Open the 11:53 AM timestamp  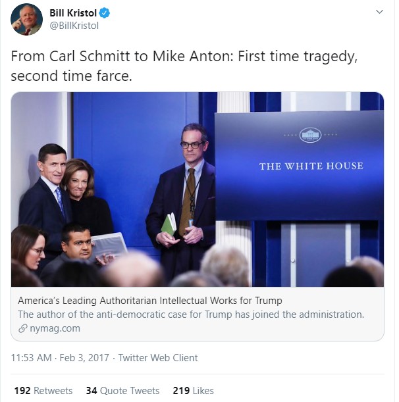(32, 358)
